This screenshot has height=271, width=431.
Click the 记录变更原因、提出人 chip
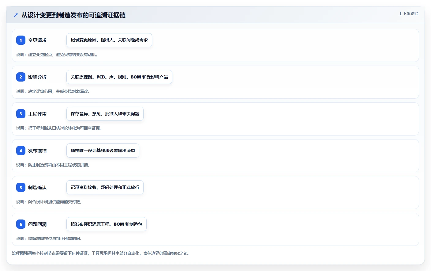point(109,40)
